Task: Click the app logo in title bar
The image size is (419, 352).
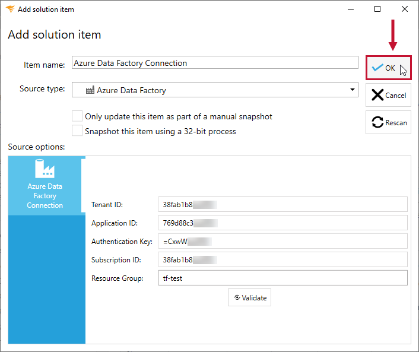Action: pyautogui.click(x=10, y=9)
